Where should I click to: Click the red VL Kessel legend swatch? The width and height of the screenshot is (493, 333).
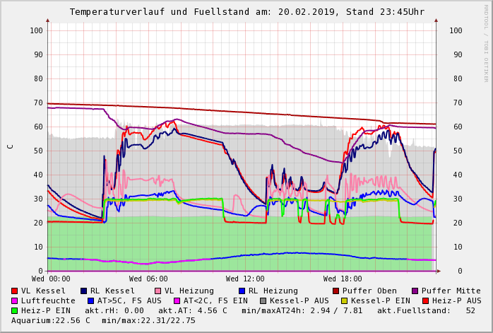[x=15, y=291]
